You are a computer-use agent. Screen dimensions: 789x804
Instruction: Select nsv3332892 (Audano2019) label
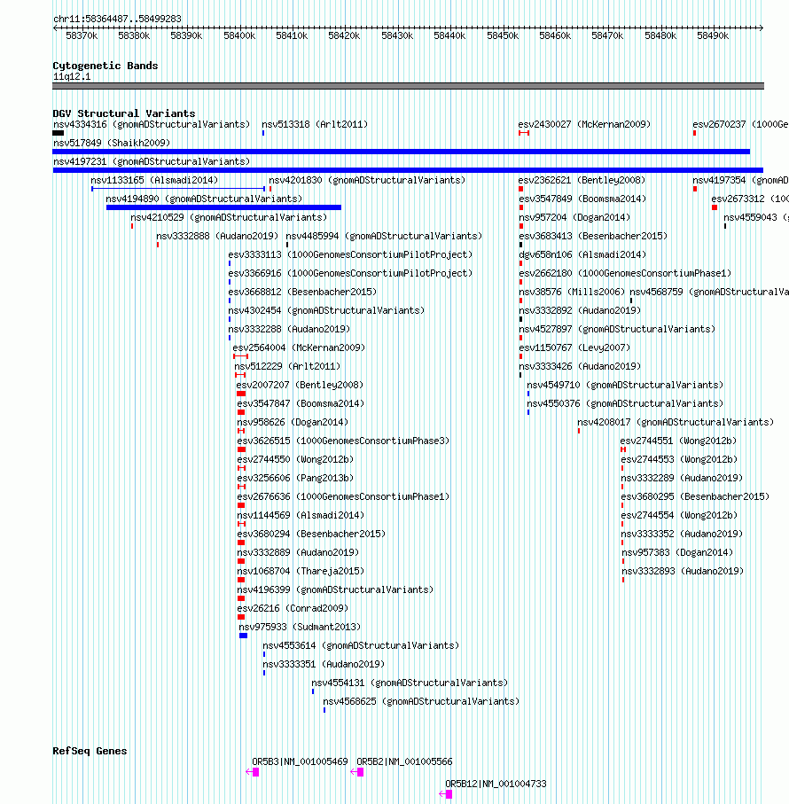click(x=580, y=311)
